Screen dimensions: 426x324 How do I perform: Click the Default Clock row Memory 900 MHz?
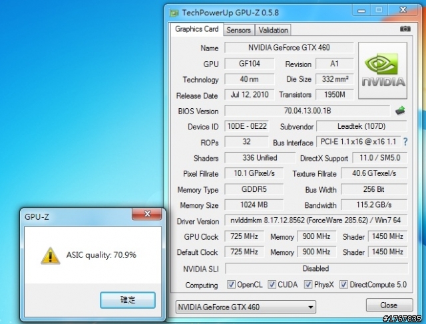tap(317, 252)
